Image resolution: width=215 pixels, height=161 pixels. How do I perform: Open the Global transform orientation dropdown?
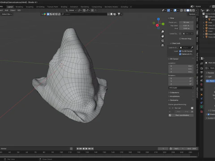tap(71, 10)
